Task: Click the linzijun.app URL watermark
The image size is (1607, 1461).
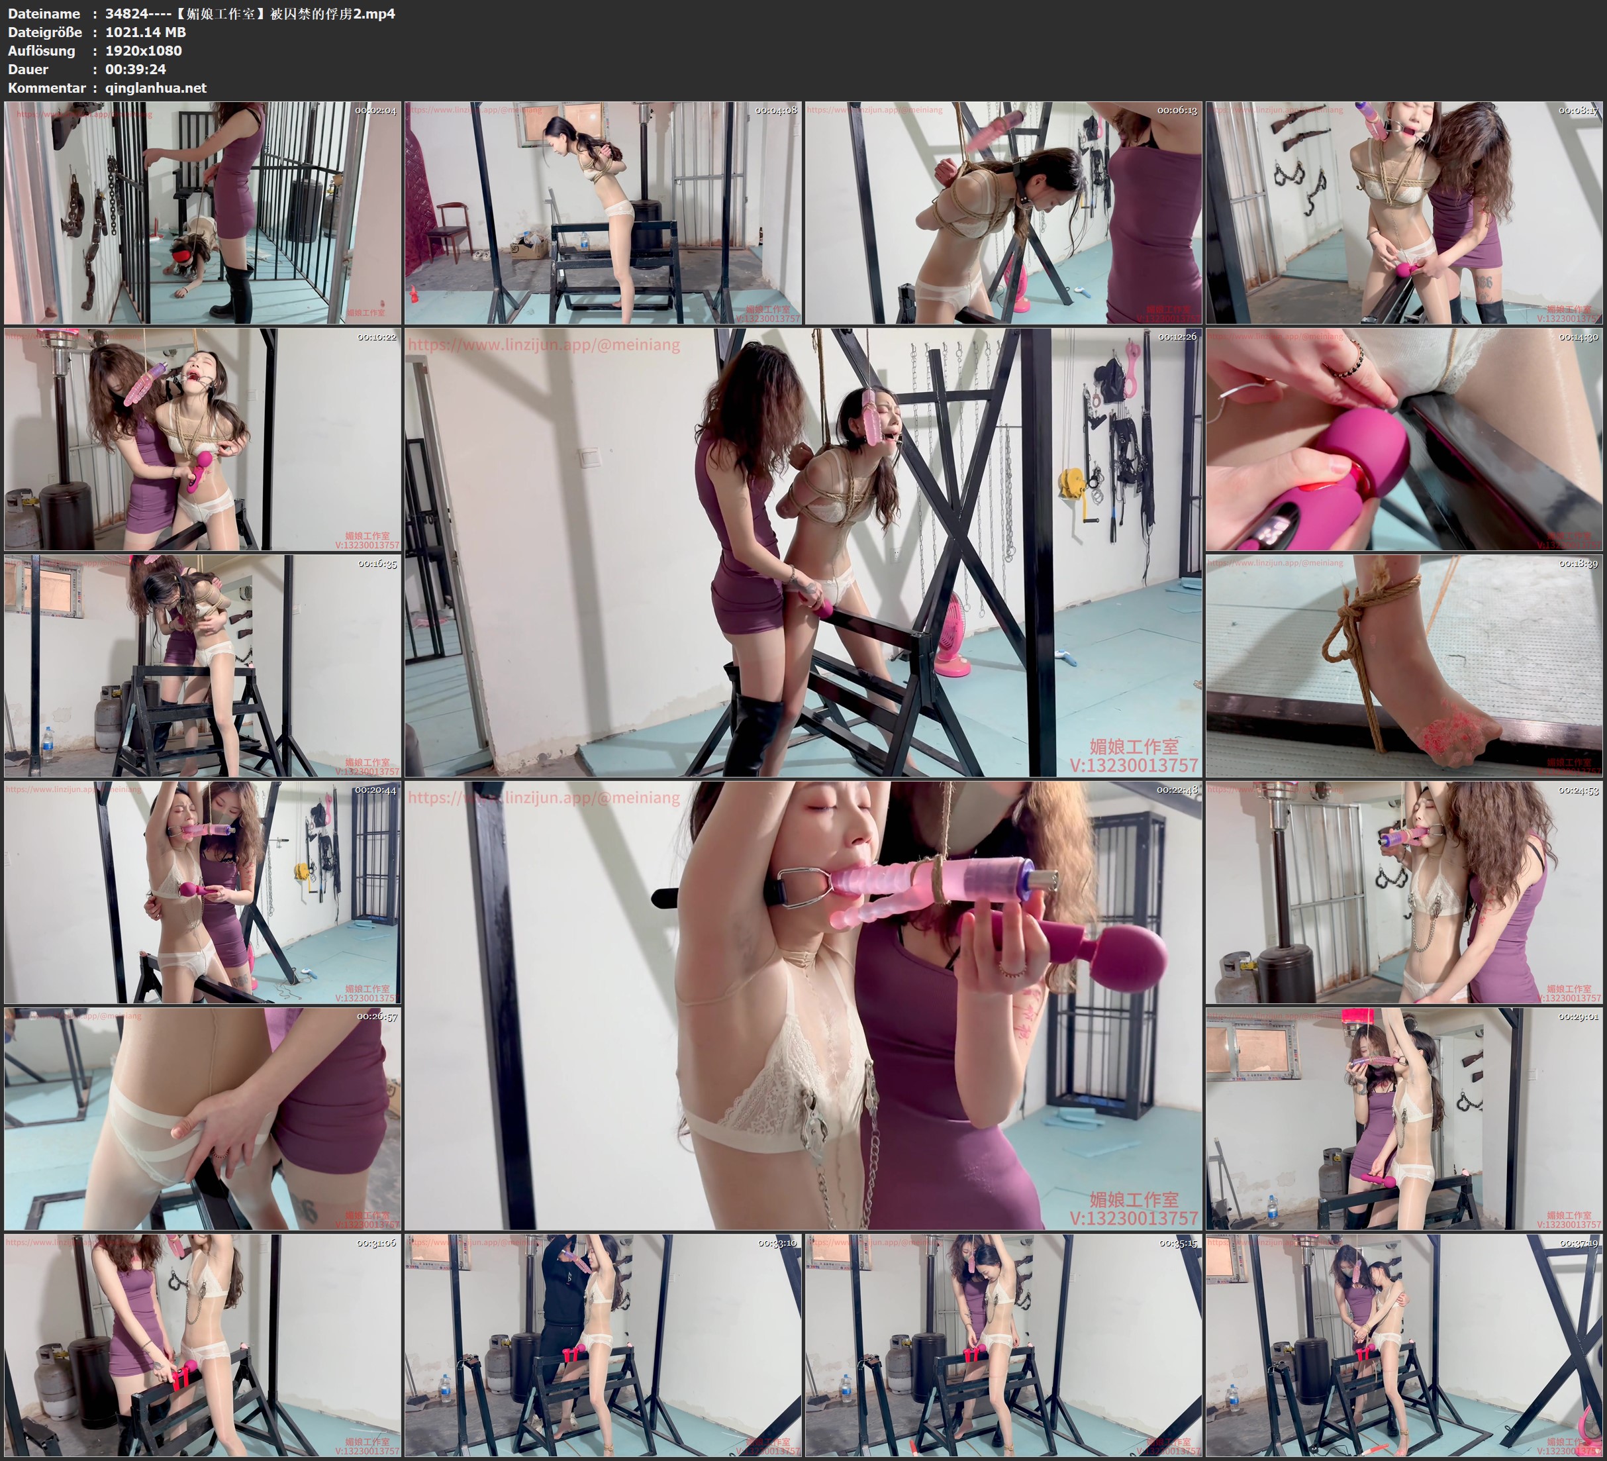Action: [x=544, y=345]
